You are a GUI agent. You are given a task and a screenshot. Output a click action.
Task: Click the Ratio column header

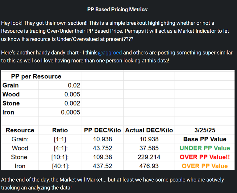point(60,130)
